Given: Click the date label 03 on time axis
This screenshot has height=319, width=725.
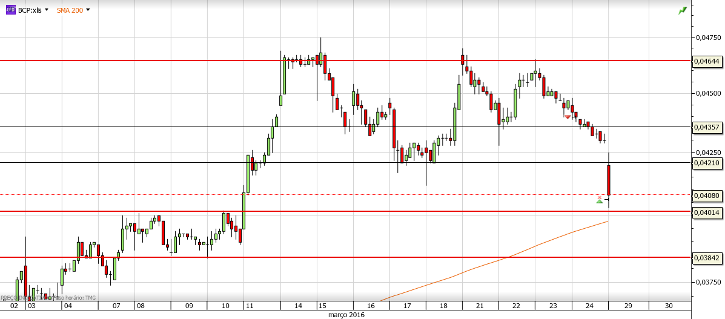Looking at the screenshot, I should [x=31, y=306].
